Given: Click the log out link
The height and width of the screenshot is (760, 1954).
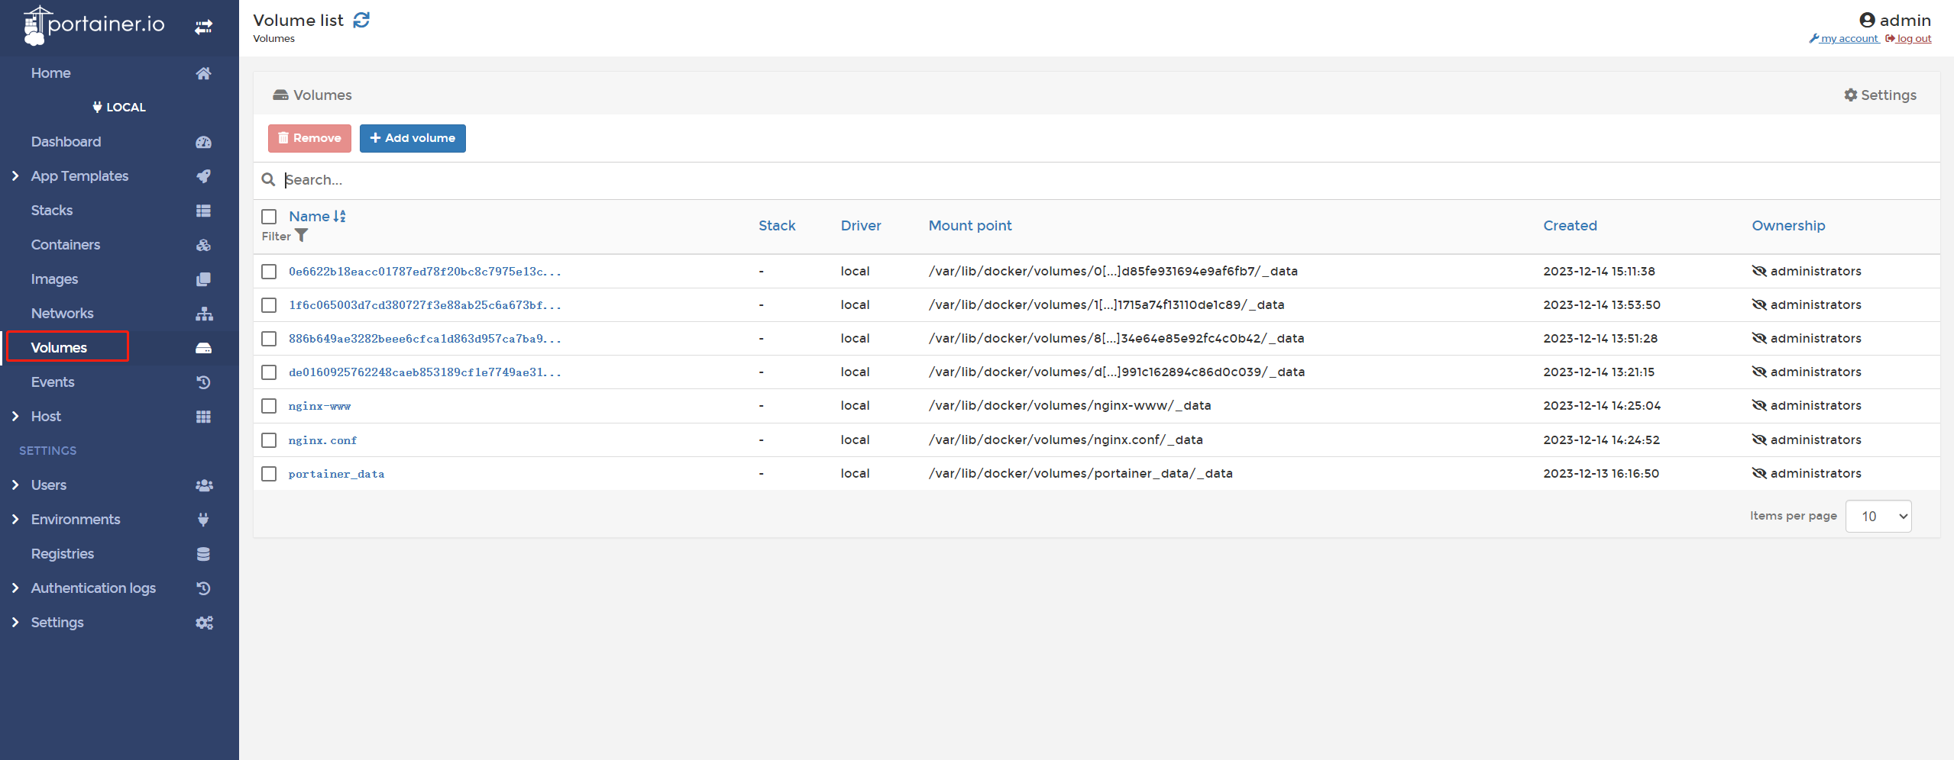Looking at the screenshot, I should coord(1908,39).
